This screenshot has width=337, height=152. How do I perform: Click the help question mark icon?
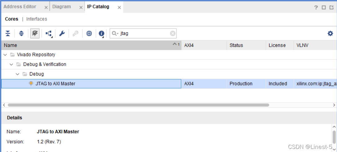point(316,7)
